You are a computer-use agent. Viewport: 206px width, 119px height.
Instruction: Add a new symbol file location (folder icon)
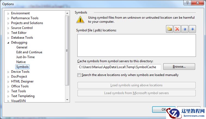(x=170, y=29)
